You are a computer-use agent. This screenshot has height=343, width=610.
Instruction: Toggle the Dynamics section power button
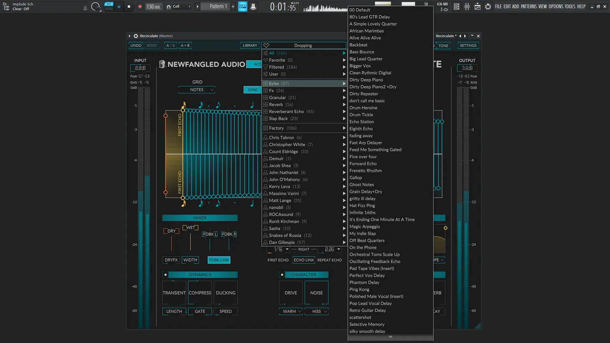point(166,275)
